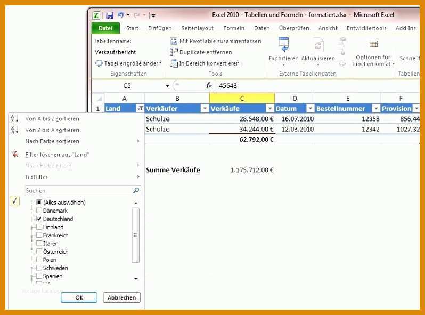Screen dimensions: 425x315
Task: Toggle the (Alles auswählen) checkbox
Action: (39, 203)
